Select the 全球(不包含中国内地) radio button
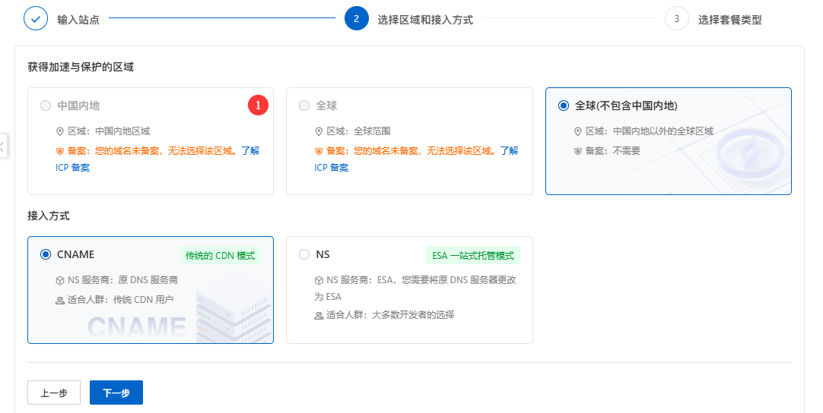Screen dimensions: 823x413 click(x=564, y=106)
